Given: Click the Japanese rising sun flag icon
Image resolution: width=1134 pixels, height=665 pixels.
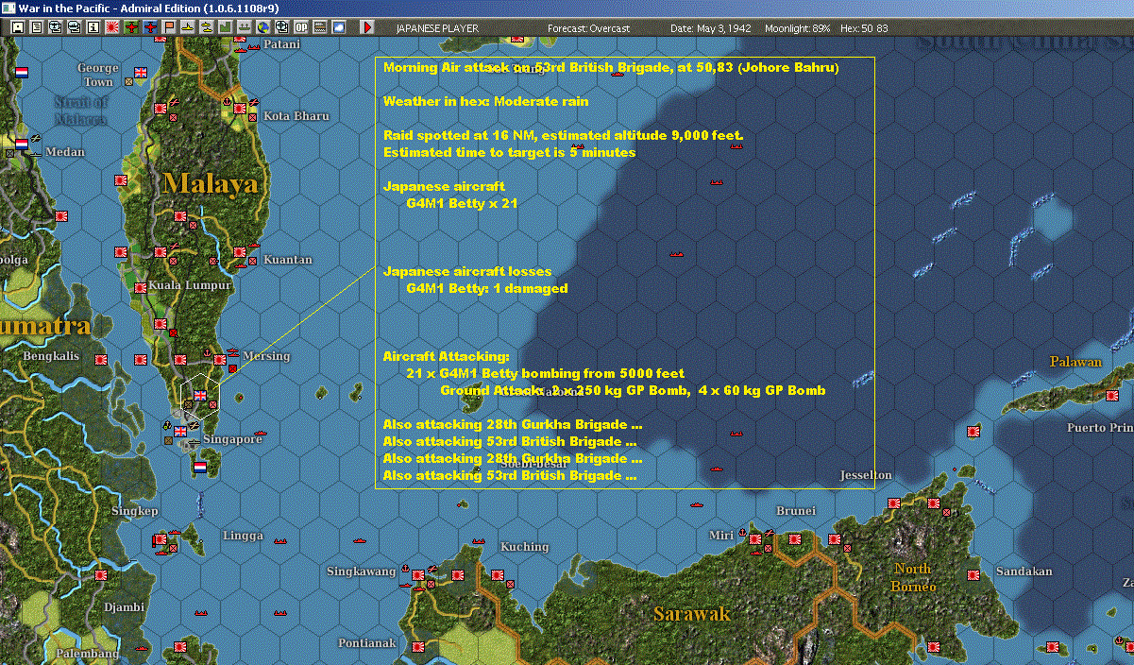Looking at the screenshot, I should click(111, 27).
